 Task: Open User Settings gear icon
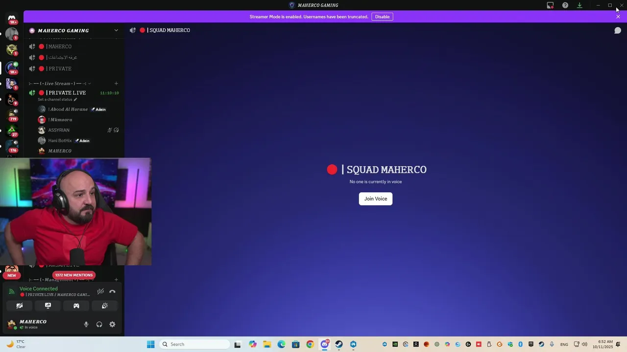(x=112, y=324)
